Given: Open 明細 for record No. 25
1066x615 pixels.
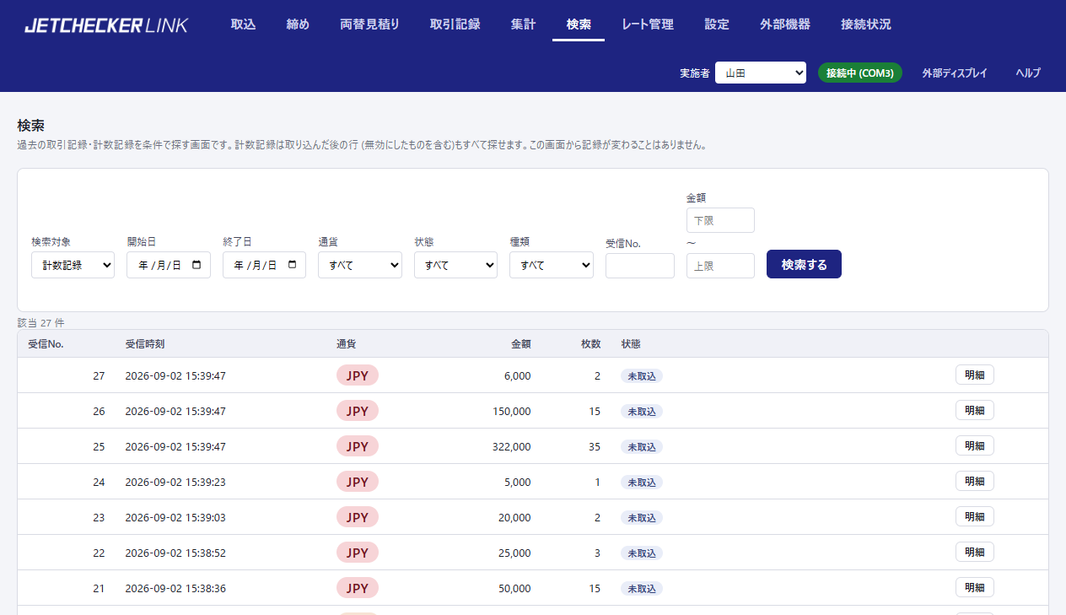Looking at the screenshot, I should point(975,446).
